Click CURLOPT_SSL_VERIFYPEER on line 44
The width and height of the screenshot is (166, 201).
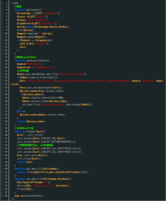(x=56, y=148)
